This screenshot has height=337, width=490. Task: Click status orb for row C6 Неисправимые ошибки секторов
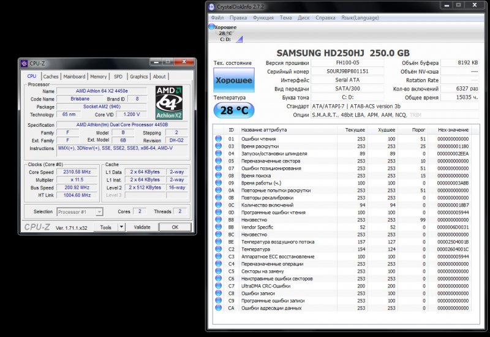219,278
